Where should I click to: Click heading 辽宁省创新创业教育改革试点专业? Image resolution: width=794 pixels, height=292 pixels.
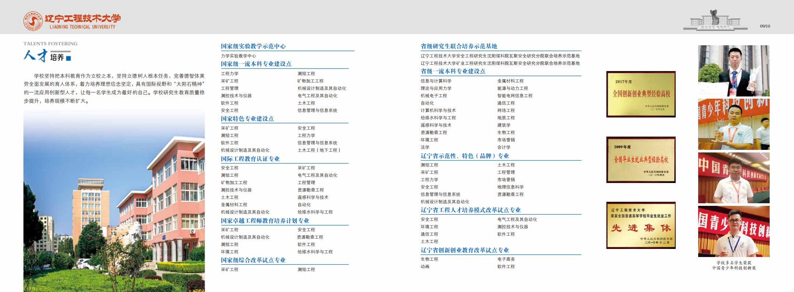click(x=465, y=250)
